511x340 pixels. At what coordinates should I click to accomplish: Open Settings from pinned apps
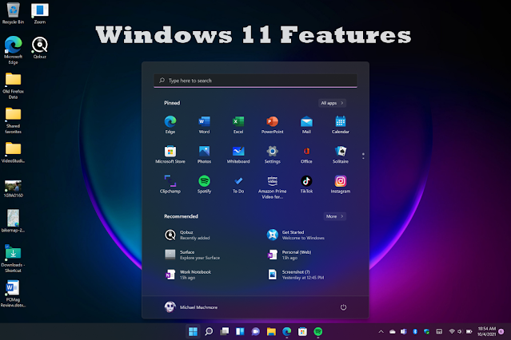click(273, 155)
